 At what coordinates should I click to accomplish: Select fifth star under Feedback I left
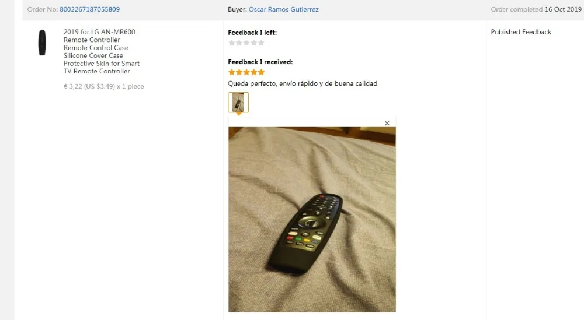coord(261,43)
